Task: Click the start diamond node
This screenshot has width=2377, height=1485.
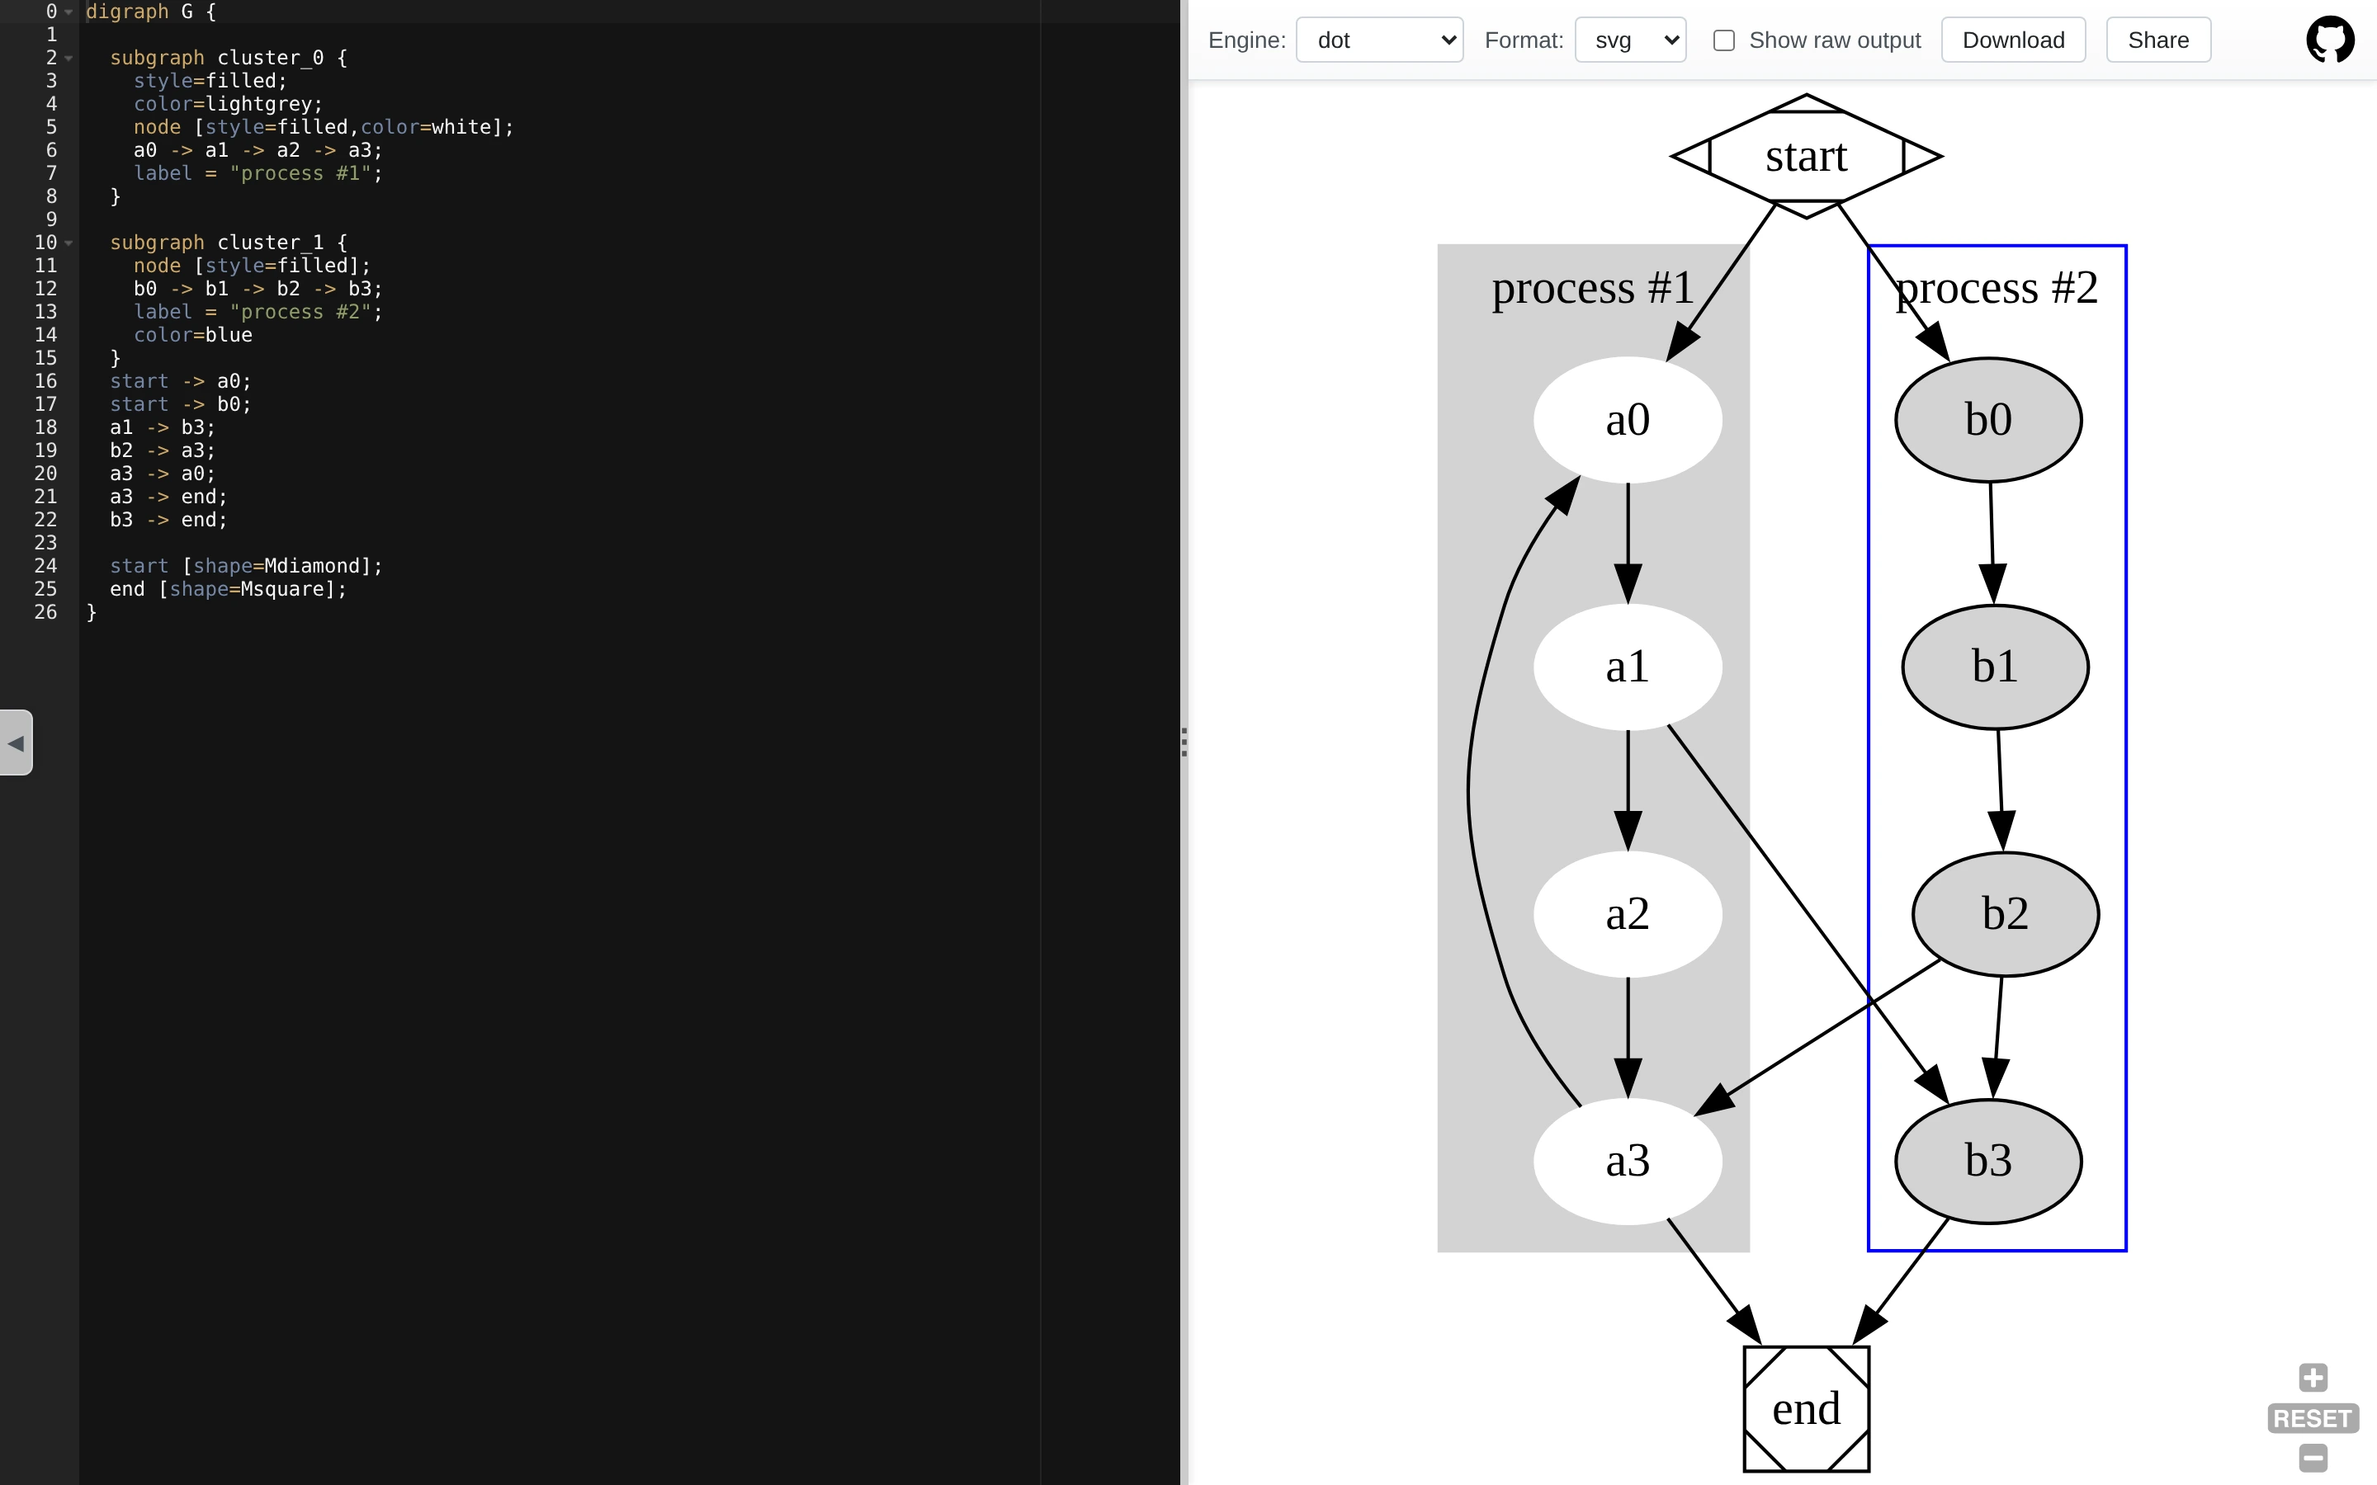Action: tap(1807, 156)
